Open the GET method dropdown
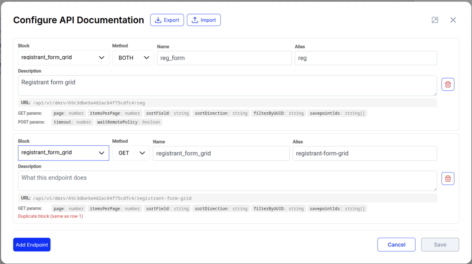Viewport: 472px width, 264px height. point(131,153)
